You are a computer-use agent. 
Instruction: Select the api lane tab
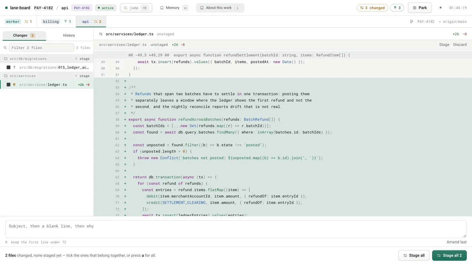[x=91, y=22]
